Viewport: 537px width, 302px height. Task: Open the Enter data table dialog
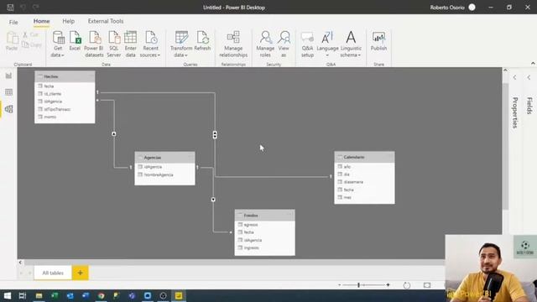pos(131,44)
